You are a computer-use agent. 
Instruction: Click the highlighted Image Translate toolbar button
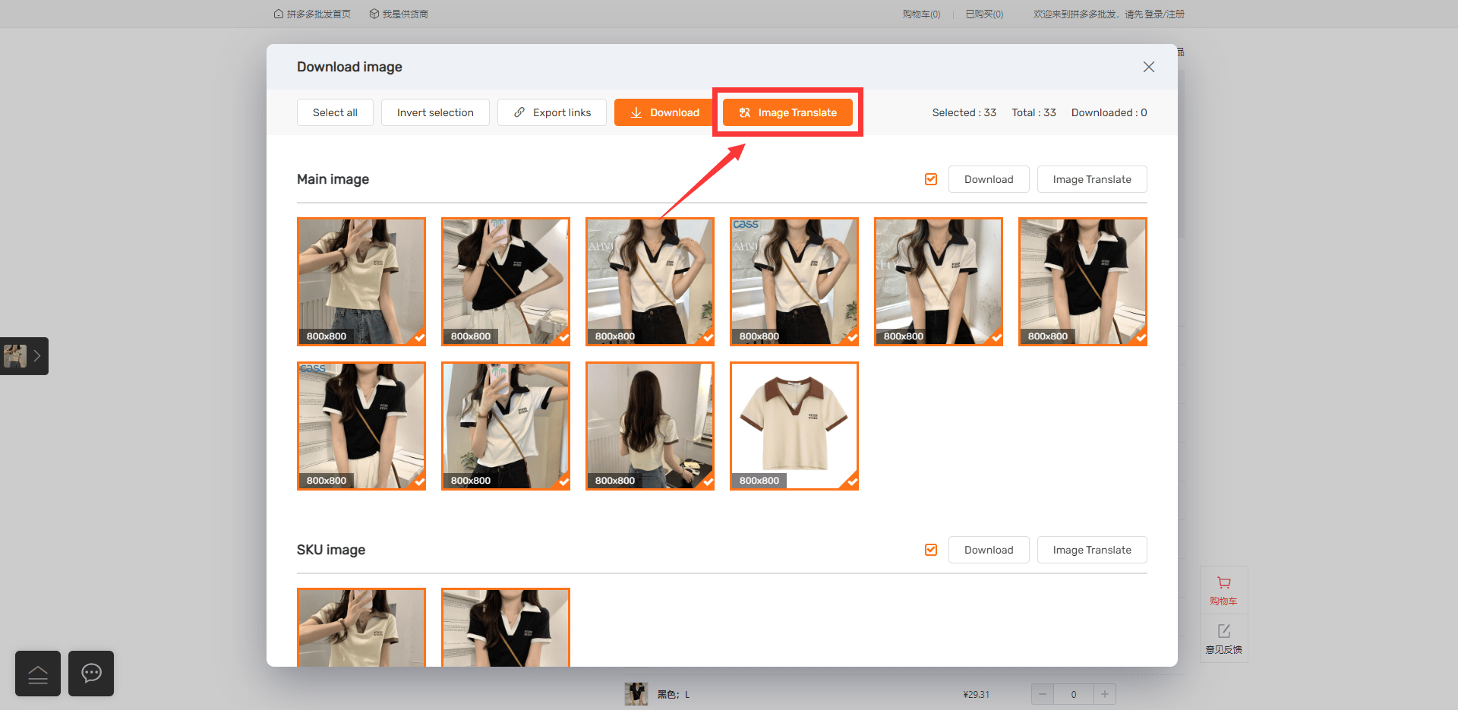tap(787, 112)
